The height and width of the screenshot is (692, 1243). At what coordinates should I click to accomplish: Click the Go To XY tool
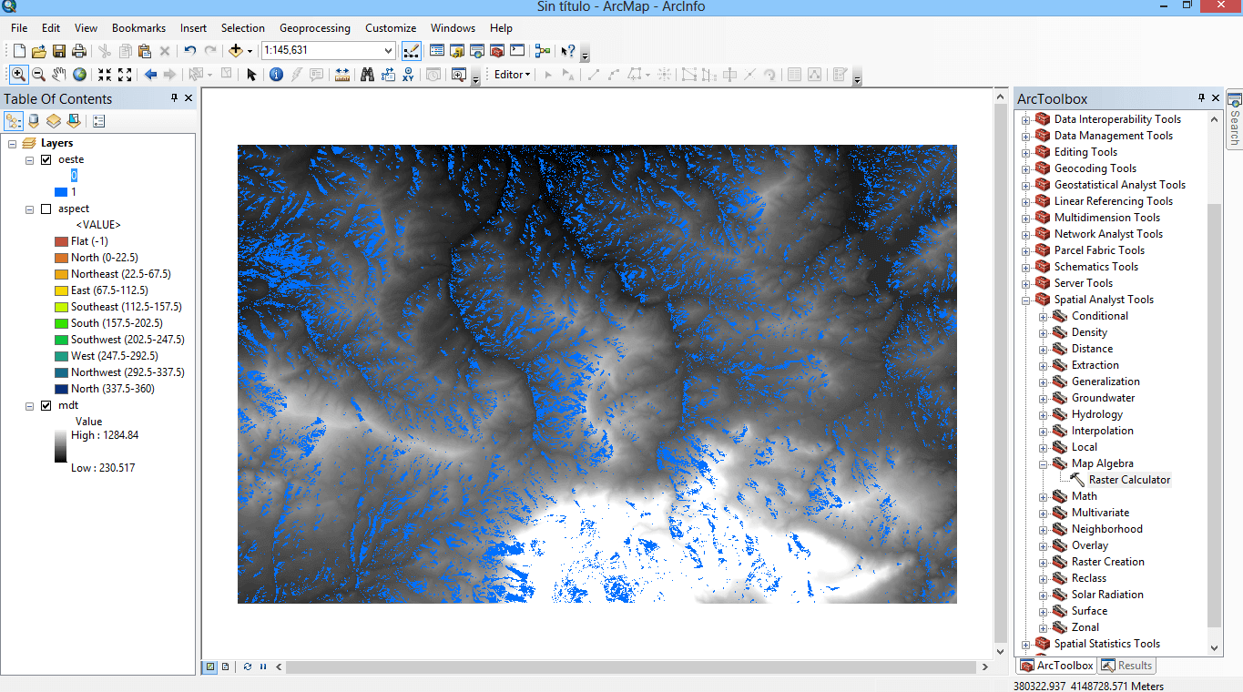tap(409, 75)
